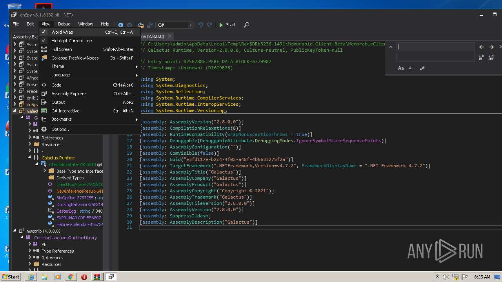The width and height of the screenshot is (502, 282).
Task: Collapse replace mode with chevron toggle
Action: [x=391, y=47]
